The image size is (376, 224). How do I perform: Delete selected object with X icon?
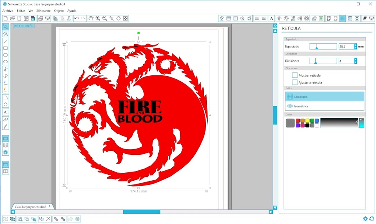point(48,219)
